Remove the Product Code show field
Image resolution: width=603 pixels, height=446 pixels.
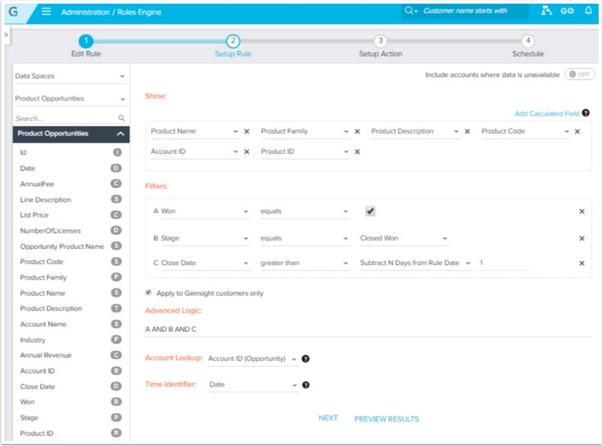coord(577,131)
